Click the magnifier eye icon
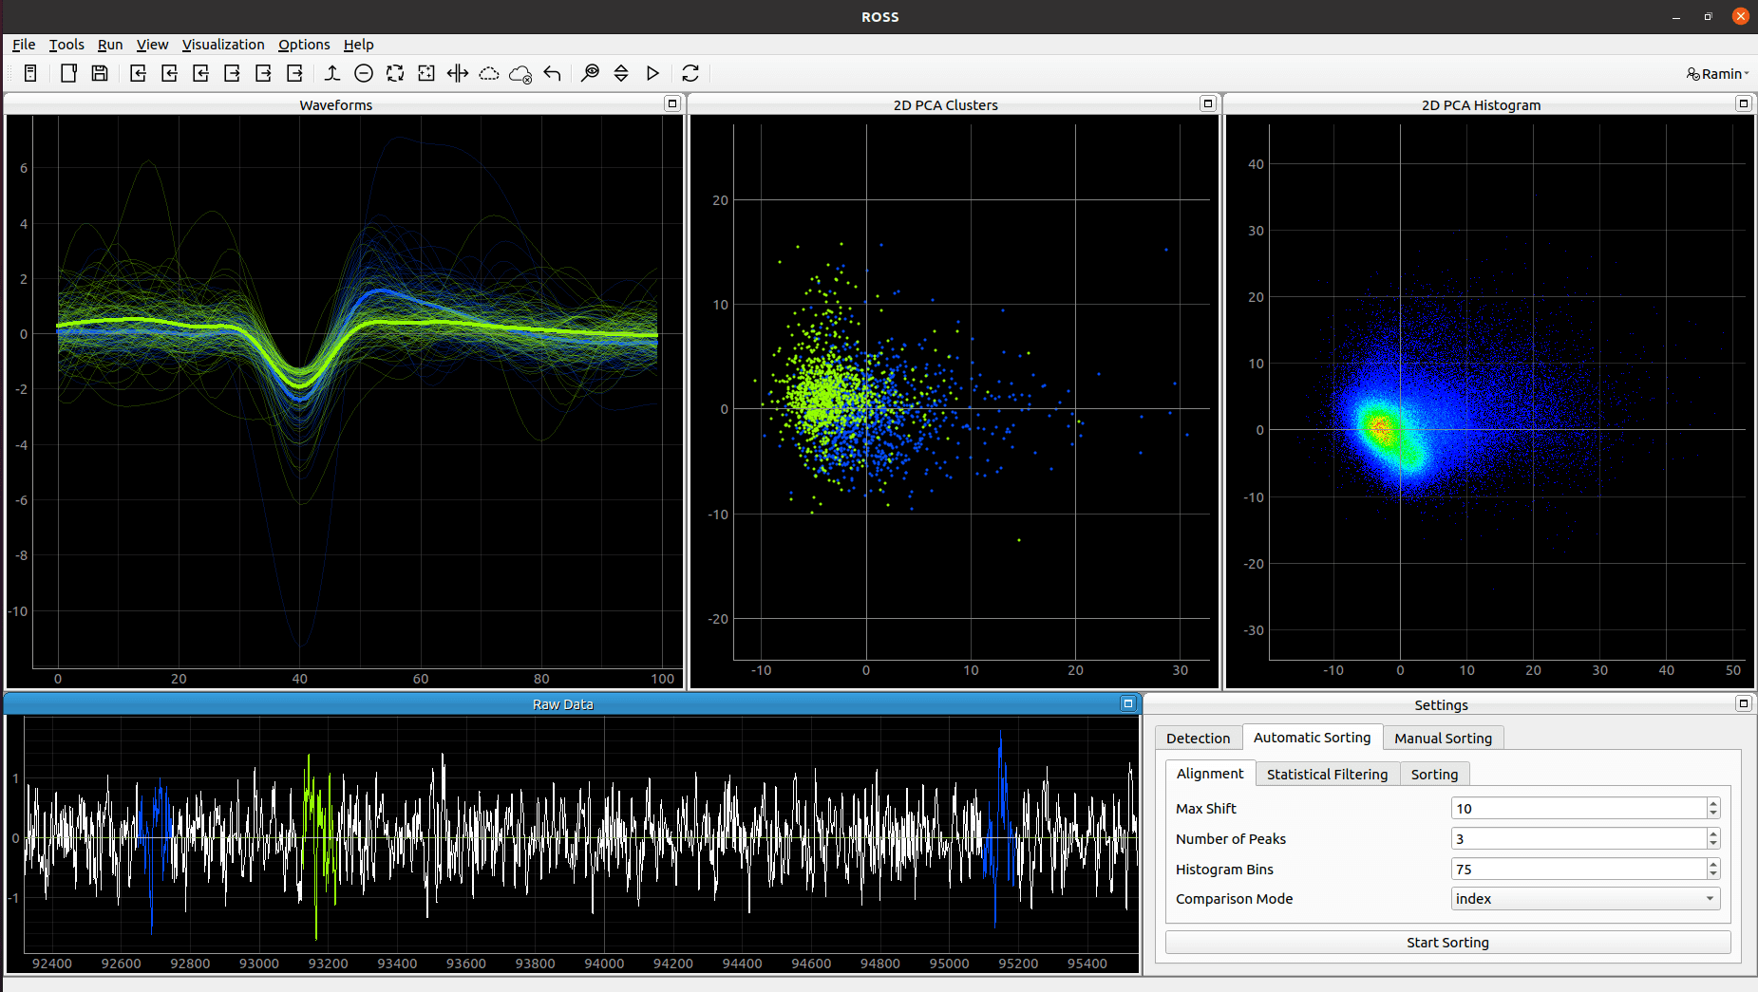 [x=590, y=73]
